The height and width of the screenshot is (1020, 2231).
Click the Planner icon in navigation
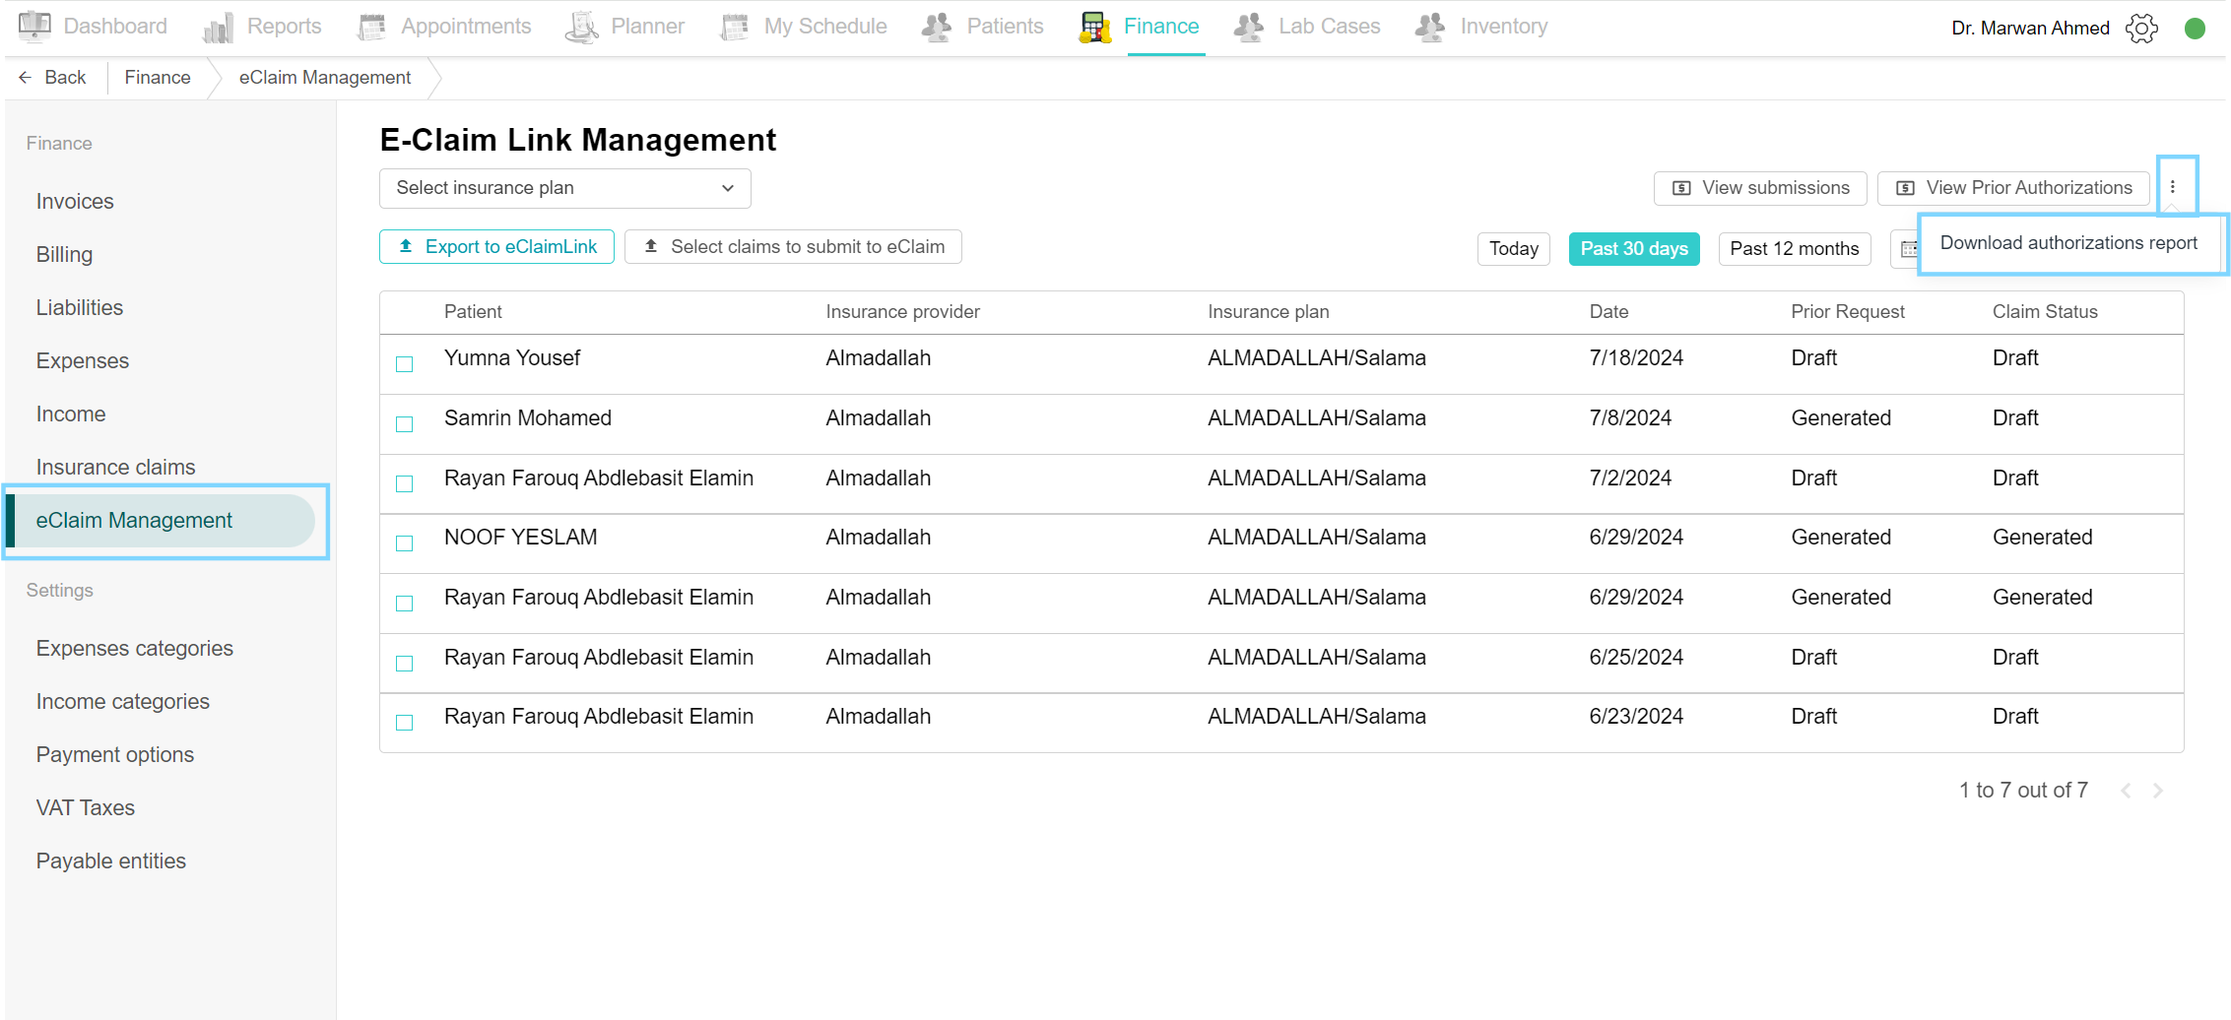click(581, 28)
